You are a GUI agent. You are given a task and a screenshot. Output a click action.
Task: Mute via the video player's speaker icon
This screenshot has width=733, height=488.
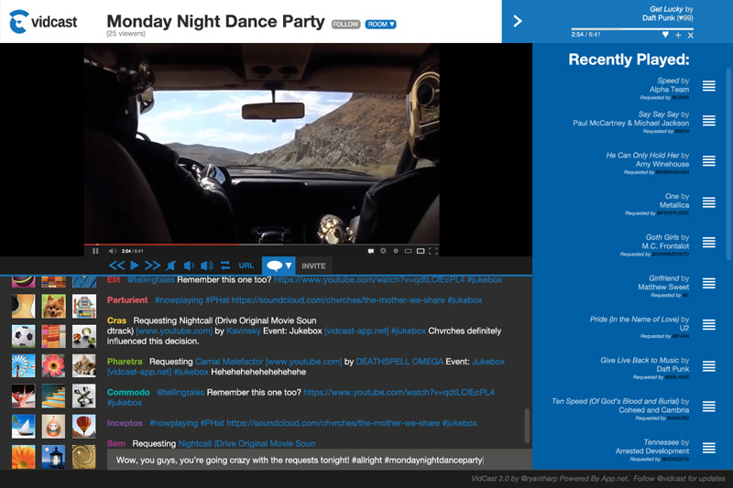pos(112,251)
